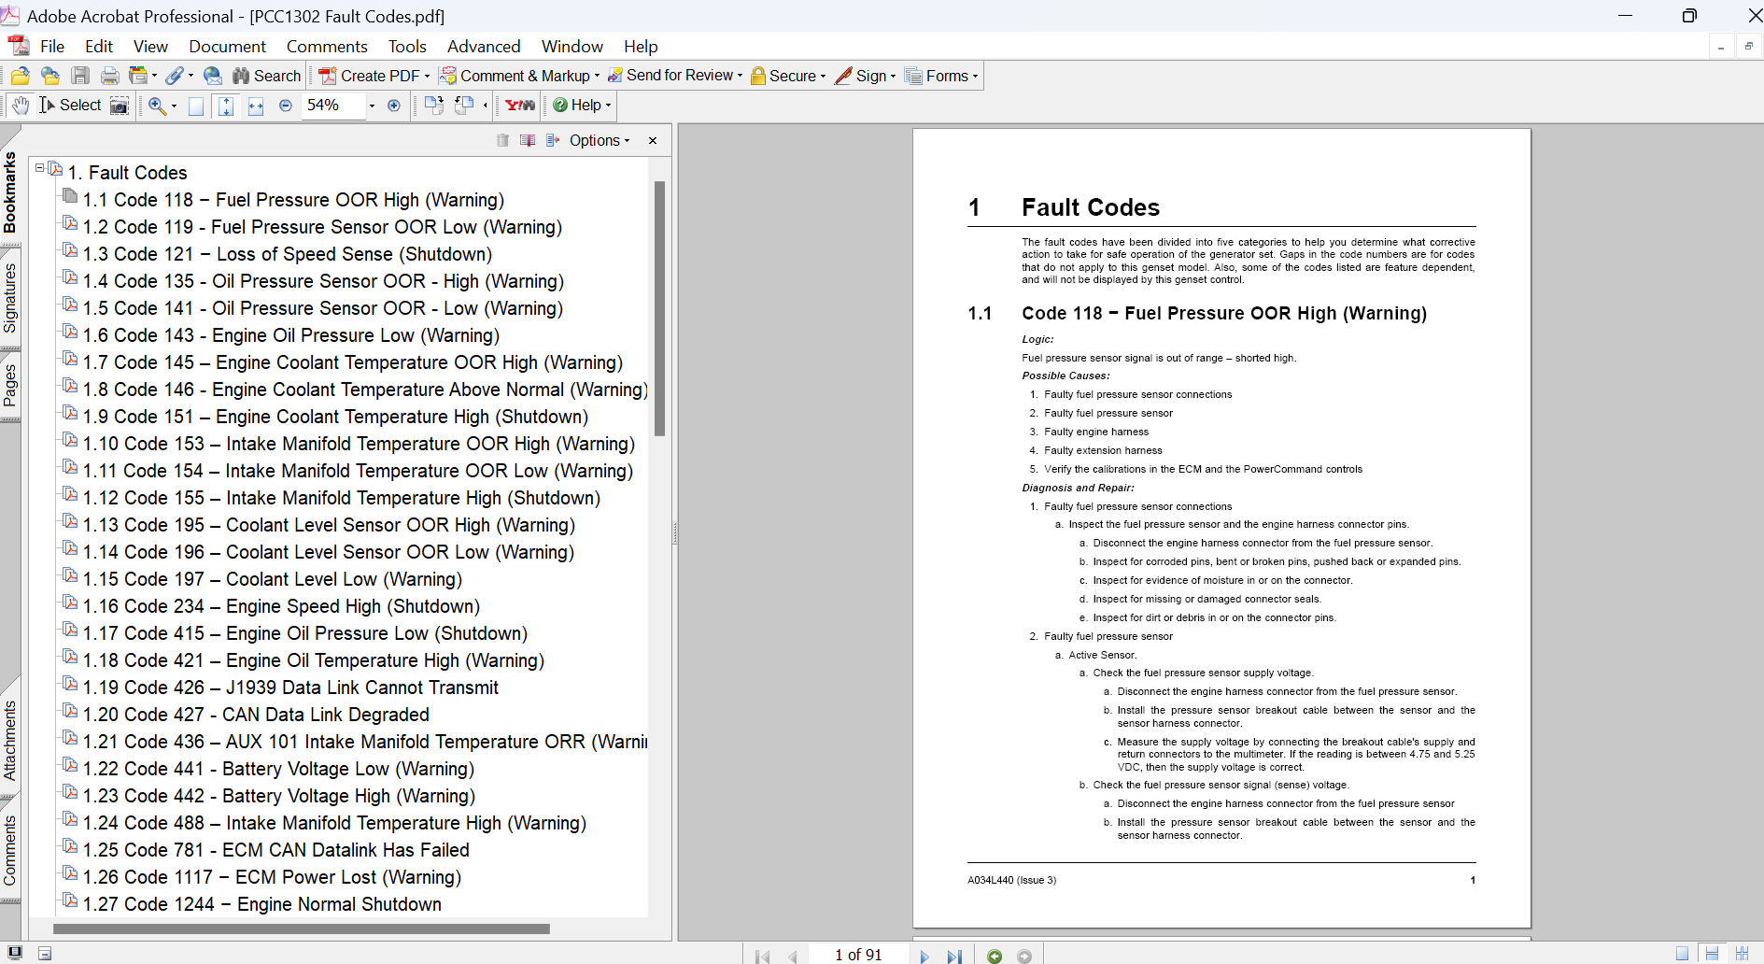Image resolution: width=1764 pixels, height=964 pixels.
Task: Open bookmark 1.27 Code 1244 Engine Normal Shutdown
Action: pos(261,904)
